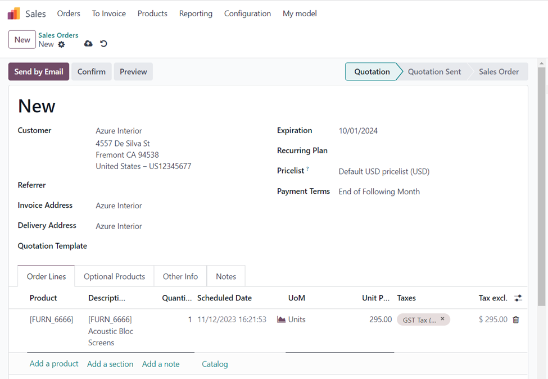548x379 pixels.
Task: Switch to the Optional Products tab
Action: (x=114, y=276)
